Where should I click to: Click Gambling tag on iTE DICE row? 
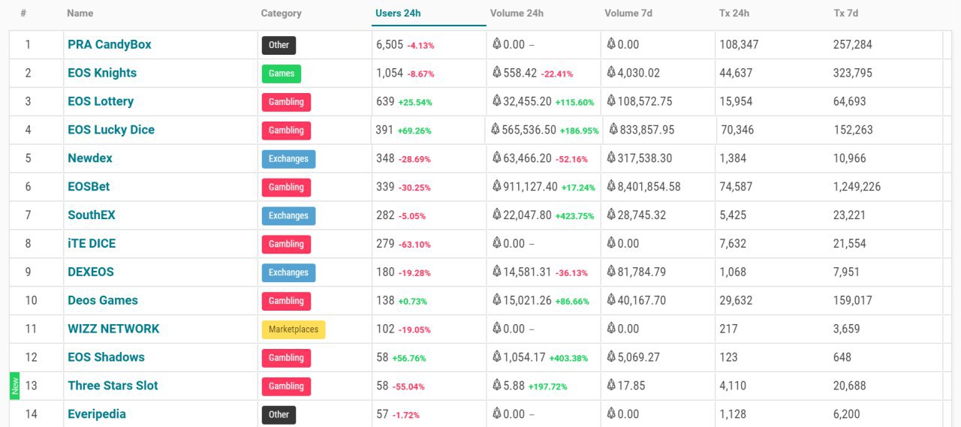(286, 244)
